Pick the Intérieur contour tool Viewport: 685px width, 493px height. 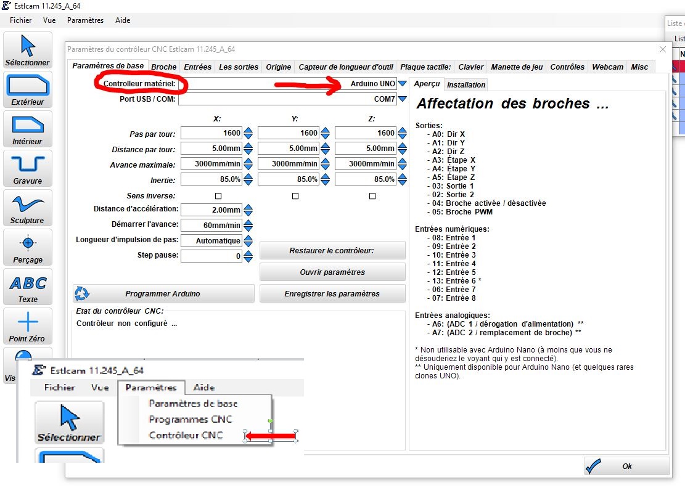point(28,129)
